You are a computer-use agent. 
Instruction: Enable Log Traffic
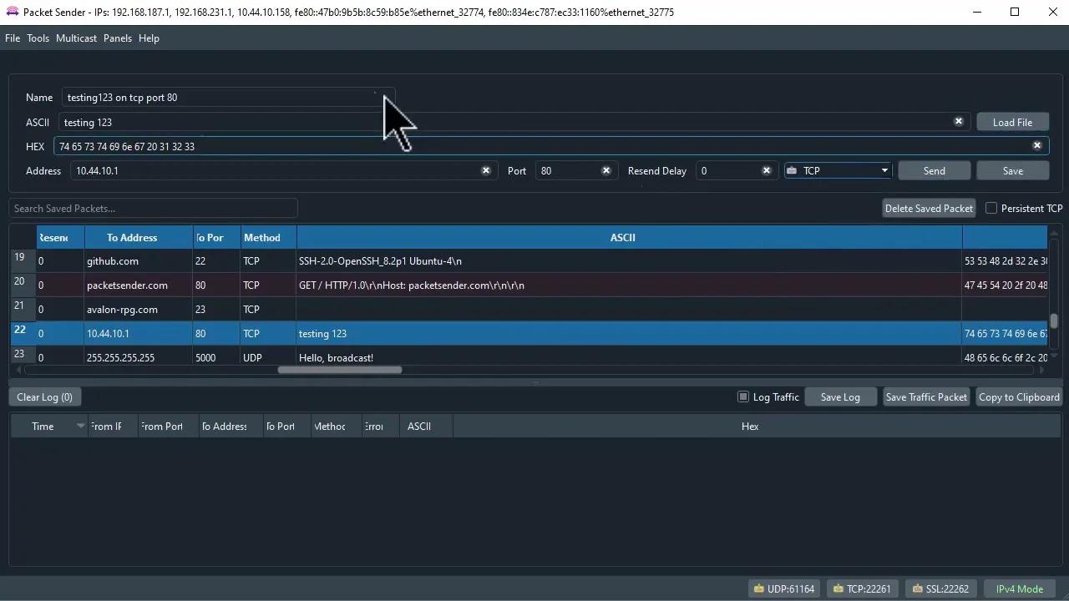[x=743, y=396]
